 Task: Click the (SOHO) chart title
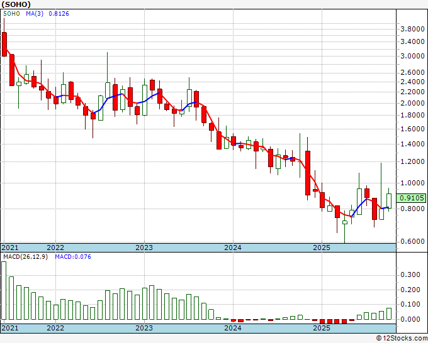16,4
